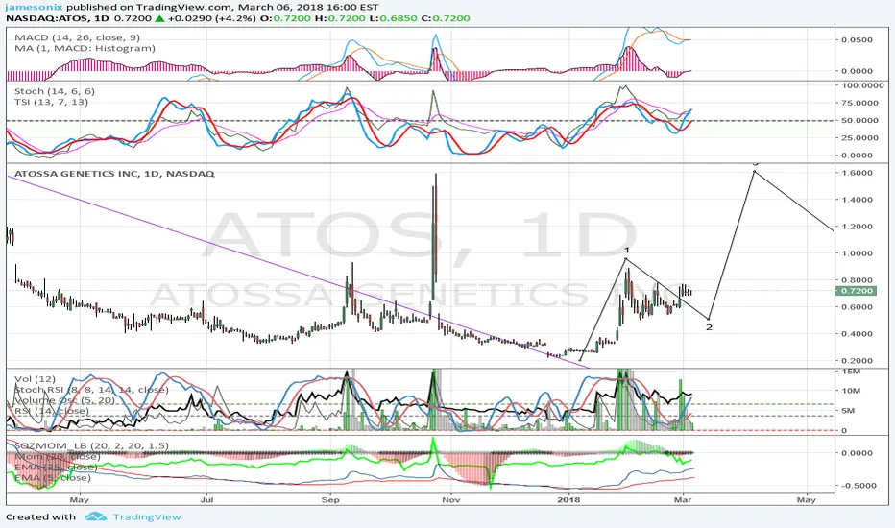Click the O:0.7200 open value
895x528 pixels.
point(285,18)
